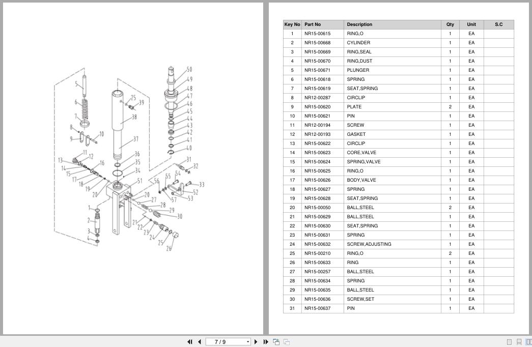Select part number NR15-00210
The width and height of the screenshot is (532, 347).
pos(317,253)
